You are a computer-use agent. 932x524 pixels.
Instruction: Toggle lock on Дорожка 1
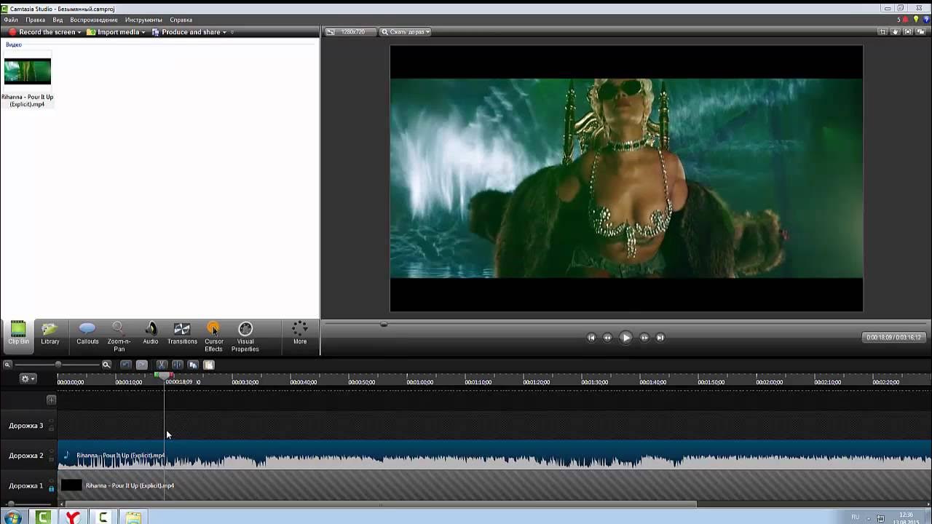coord(51,488)
